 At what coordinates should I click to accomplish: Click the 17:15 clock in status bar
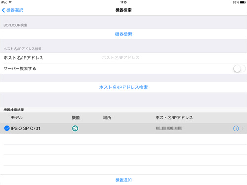(123, 2)
